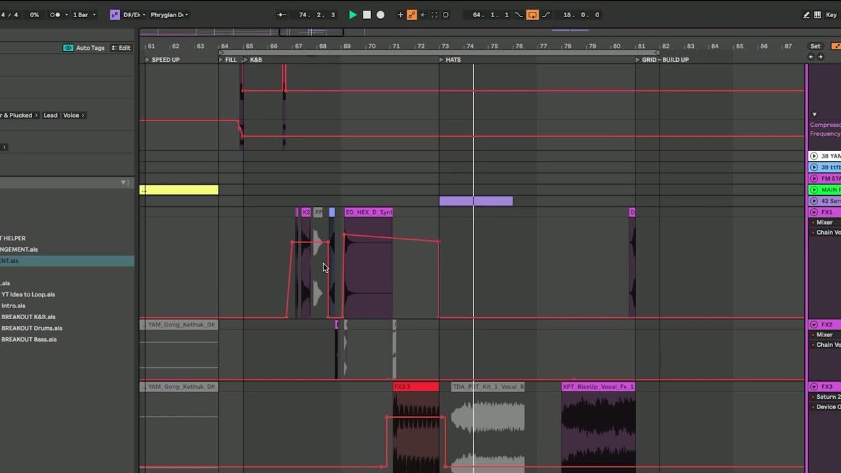
Task: Fold the FX1 track with its triangle
Action: point(814,212)
